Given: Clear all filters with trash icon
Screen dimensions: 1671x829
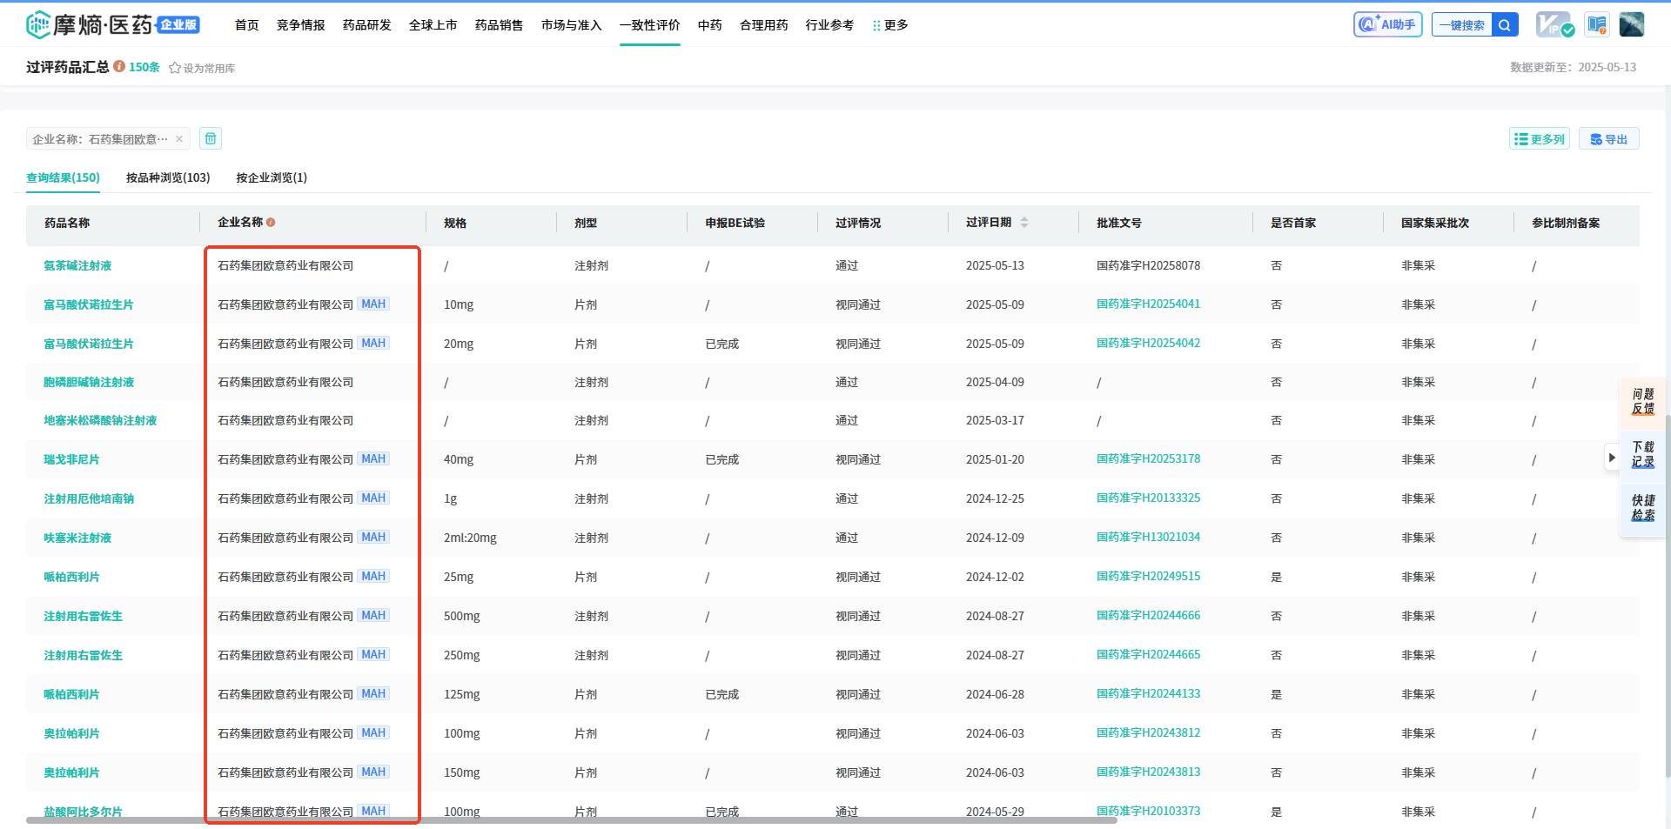Looking at the screenshot, I should pos(211,138).
